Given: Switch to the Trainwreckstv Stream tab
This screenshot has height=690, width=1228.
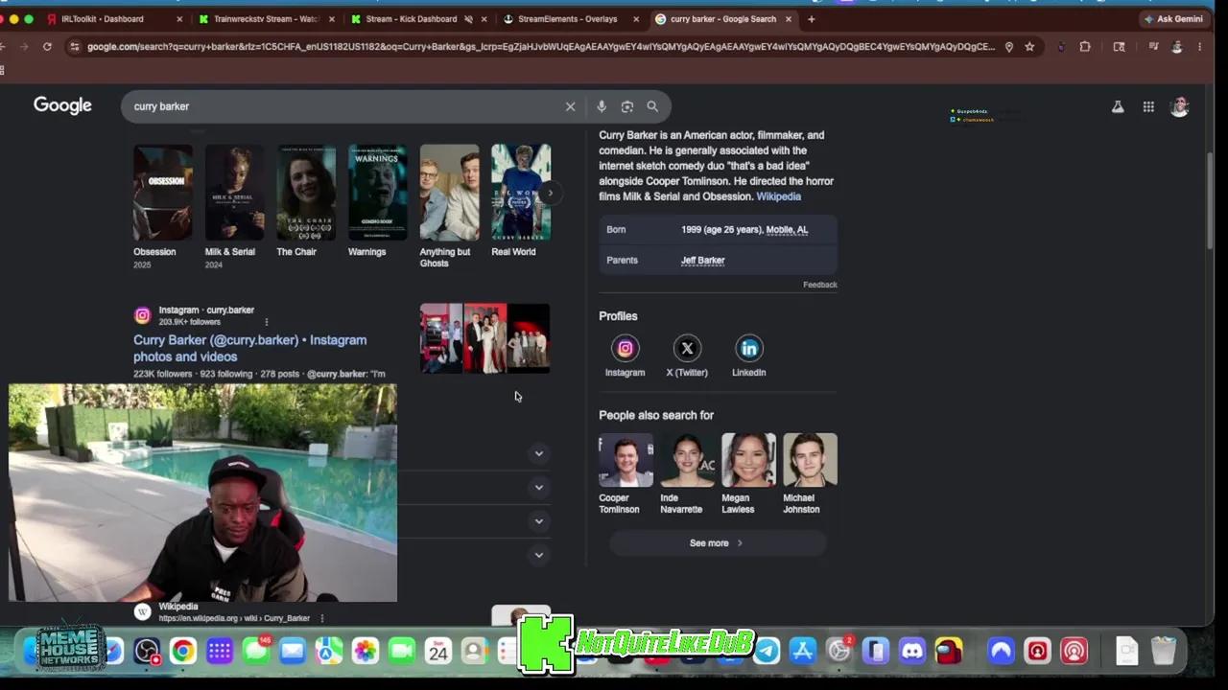Looking at the screenshot, I should [x=266, y=19].
